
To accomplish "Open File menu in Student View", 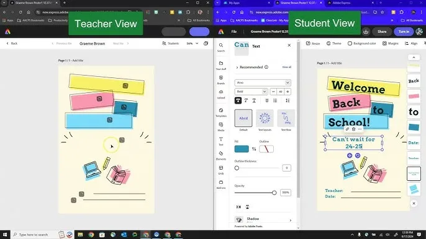I will tap(234, 32).
